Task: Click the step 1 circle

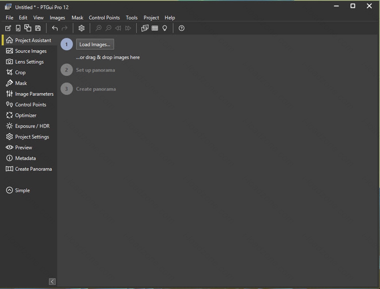Action: [66, 44]
